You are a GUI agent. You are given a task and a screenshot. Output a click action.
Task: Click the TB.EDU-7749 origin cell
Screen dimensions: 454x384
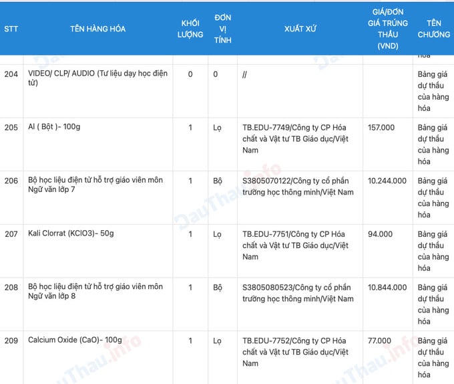[x=299, y=139]
